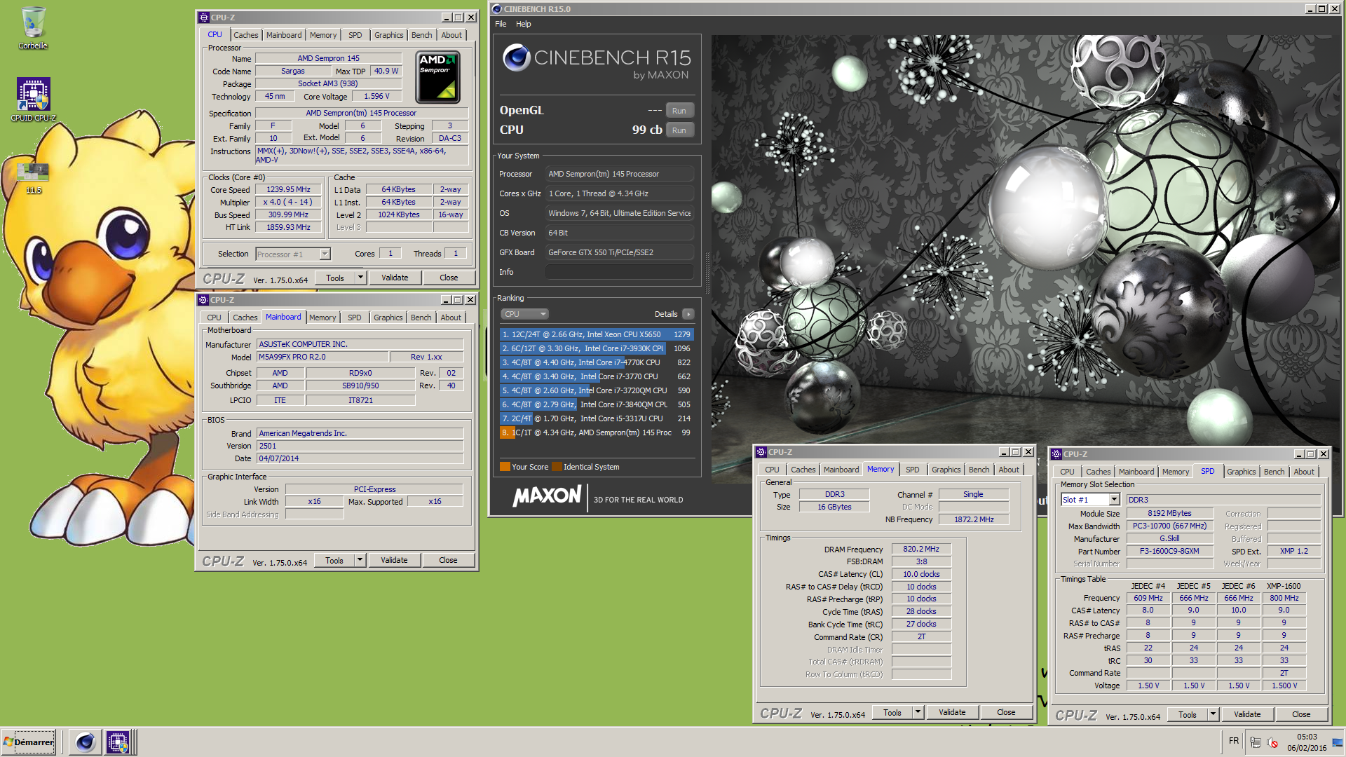Switch to About tab in CPU-Z SPD window
Viewport: 1346px width, 757px height.
pos(1304,472)
